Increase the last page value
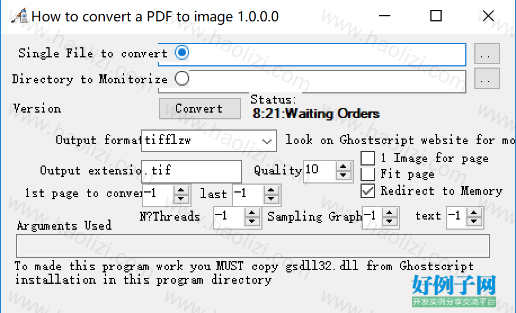516x313 pixels. click(x=271, y=190)
